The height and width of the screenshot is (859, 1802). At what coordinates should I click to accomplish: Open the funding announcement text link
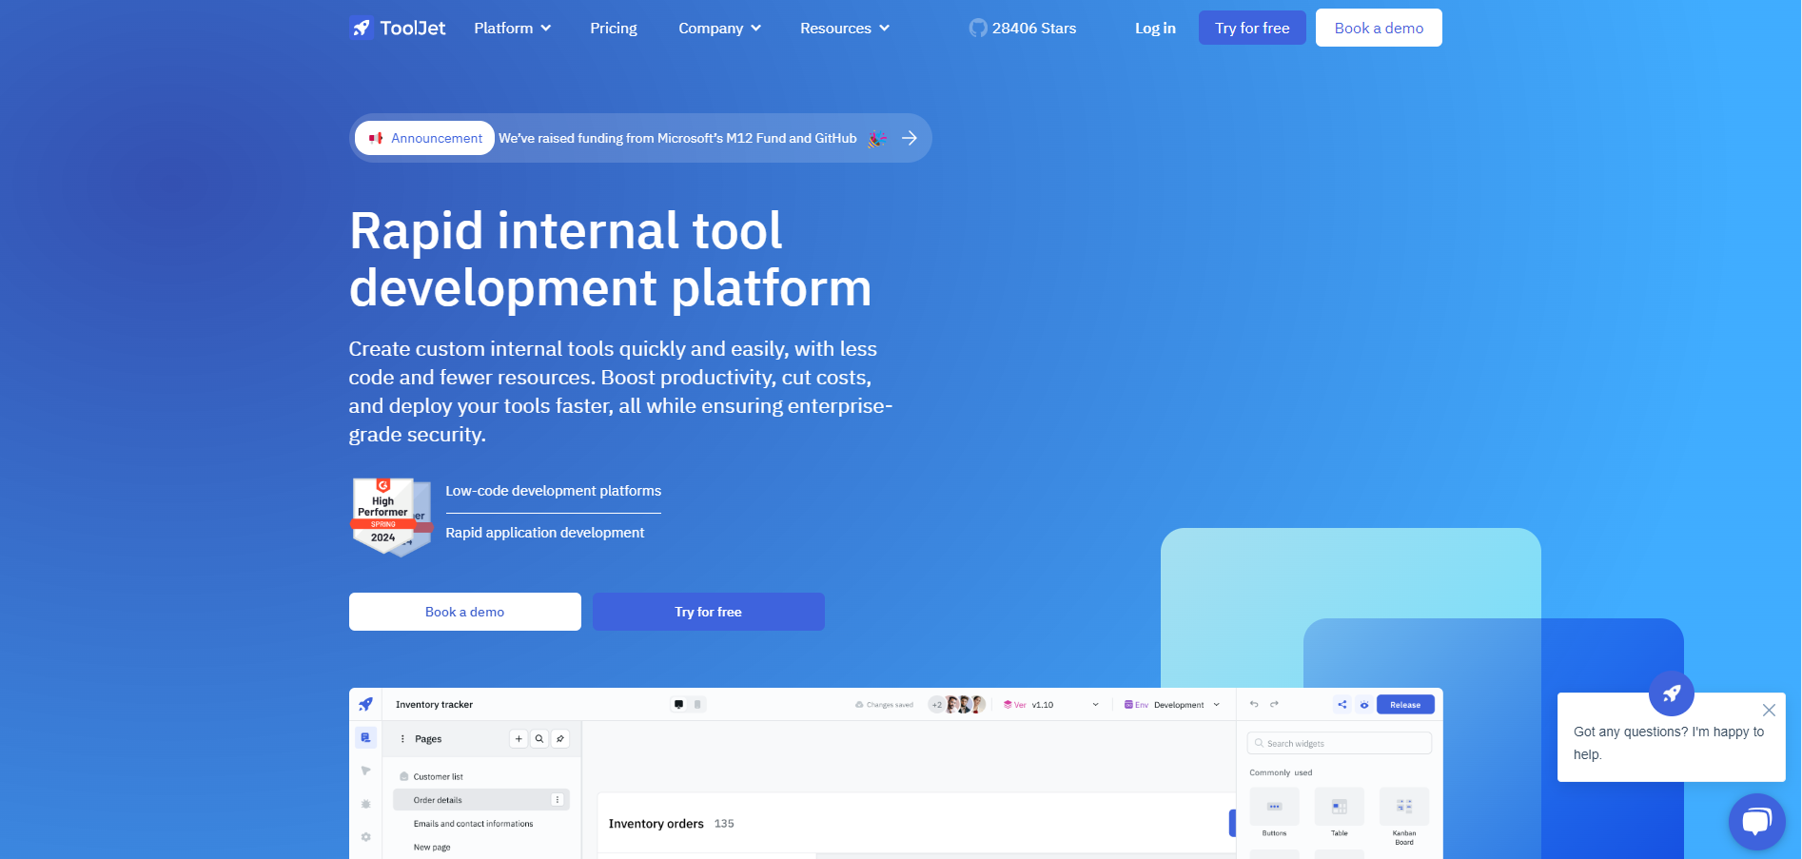click(x=677, y=138)
